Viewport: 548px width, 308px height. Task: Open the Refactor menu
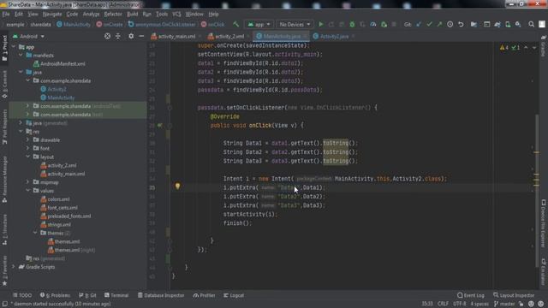click(x=113, y=15)
